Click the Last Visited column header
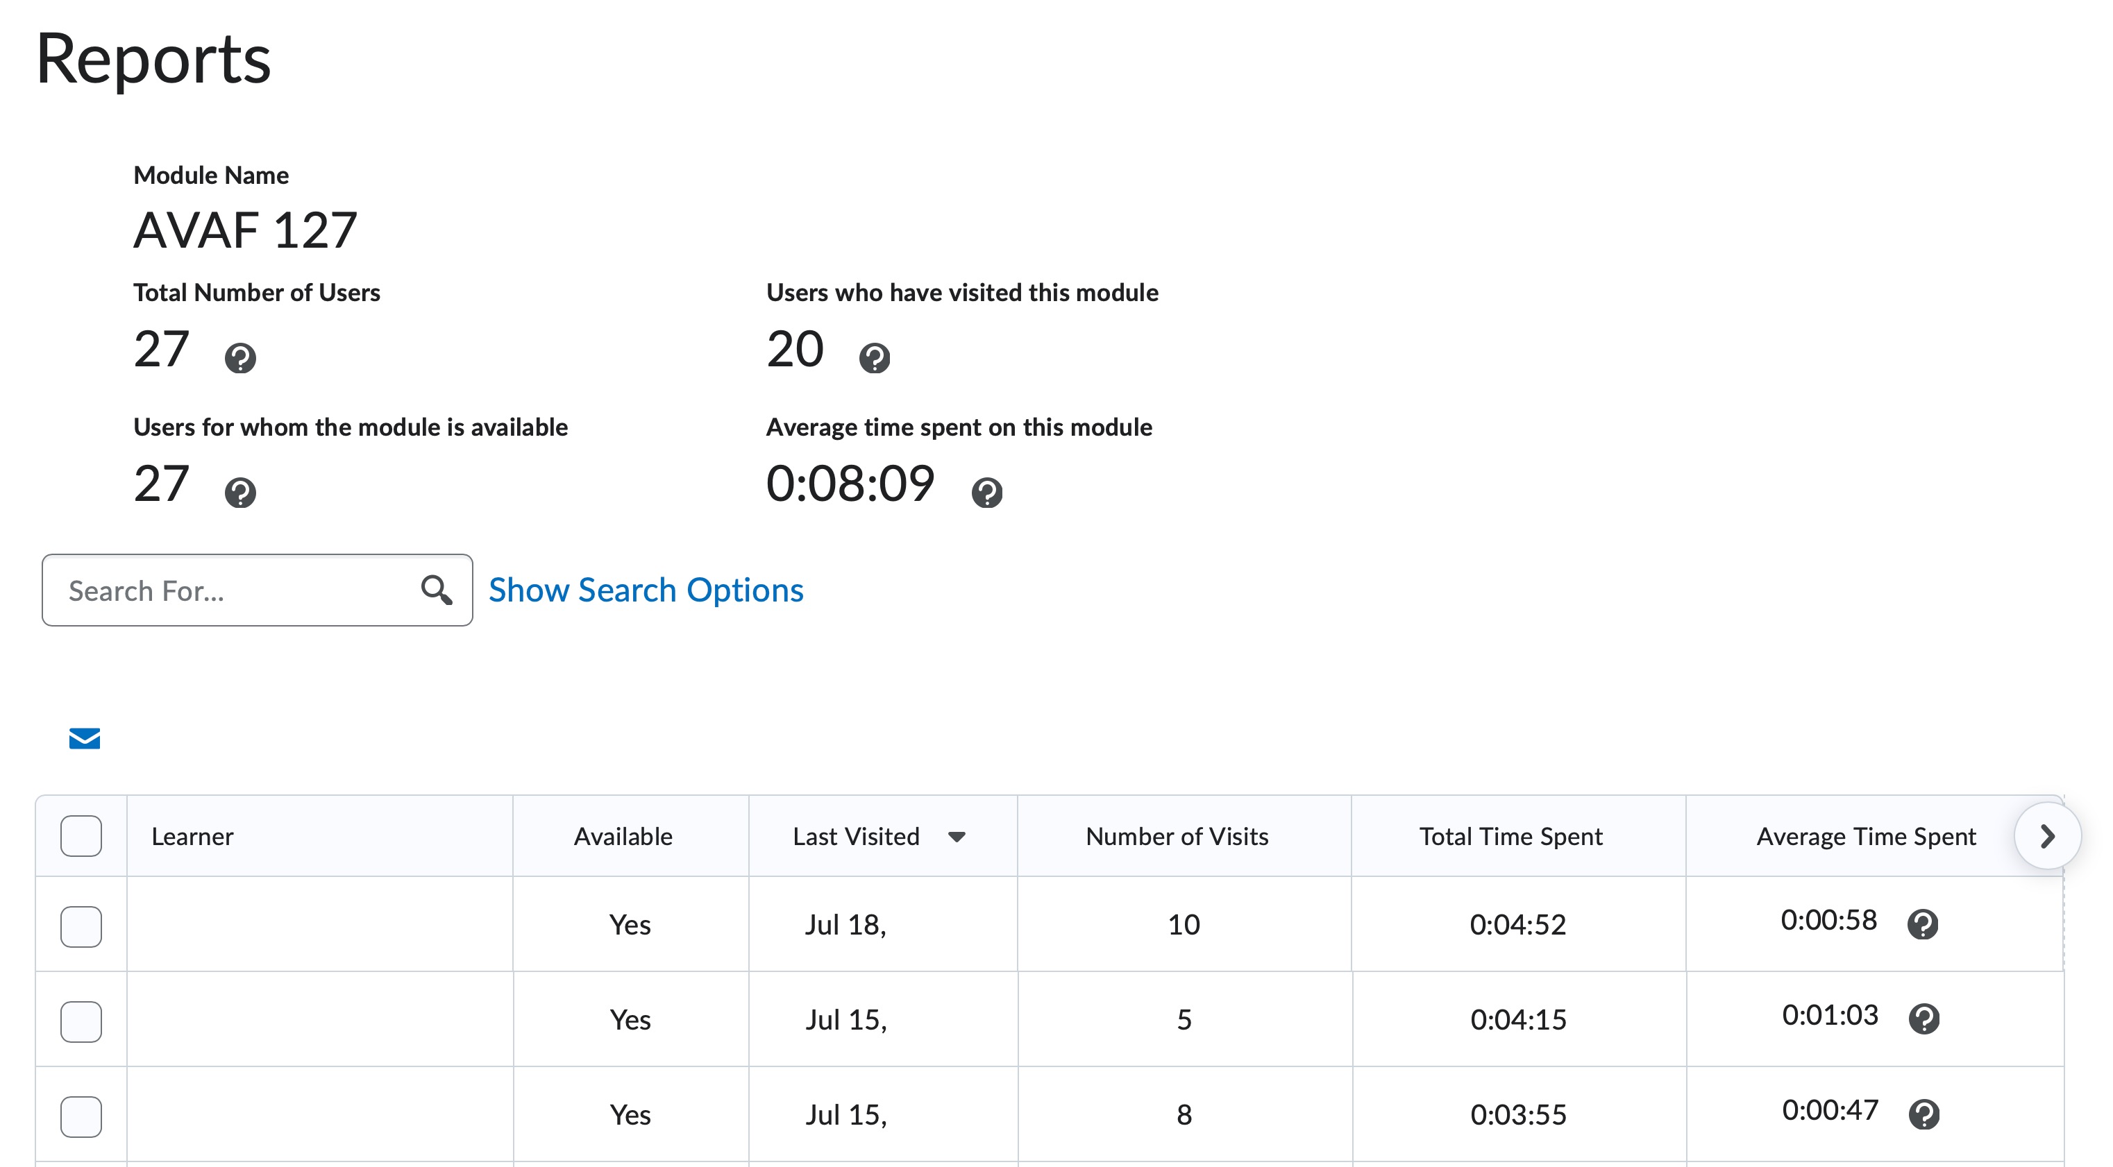Screen dimensions: 2113x1167 point(855,835)
